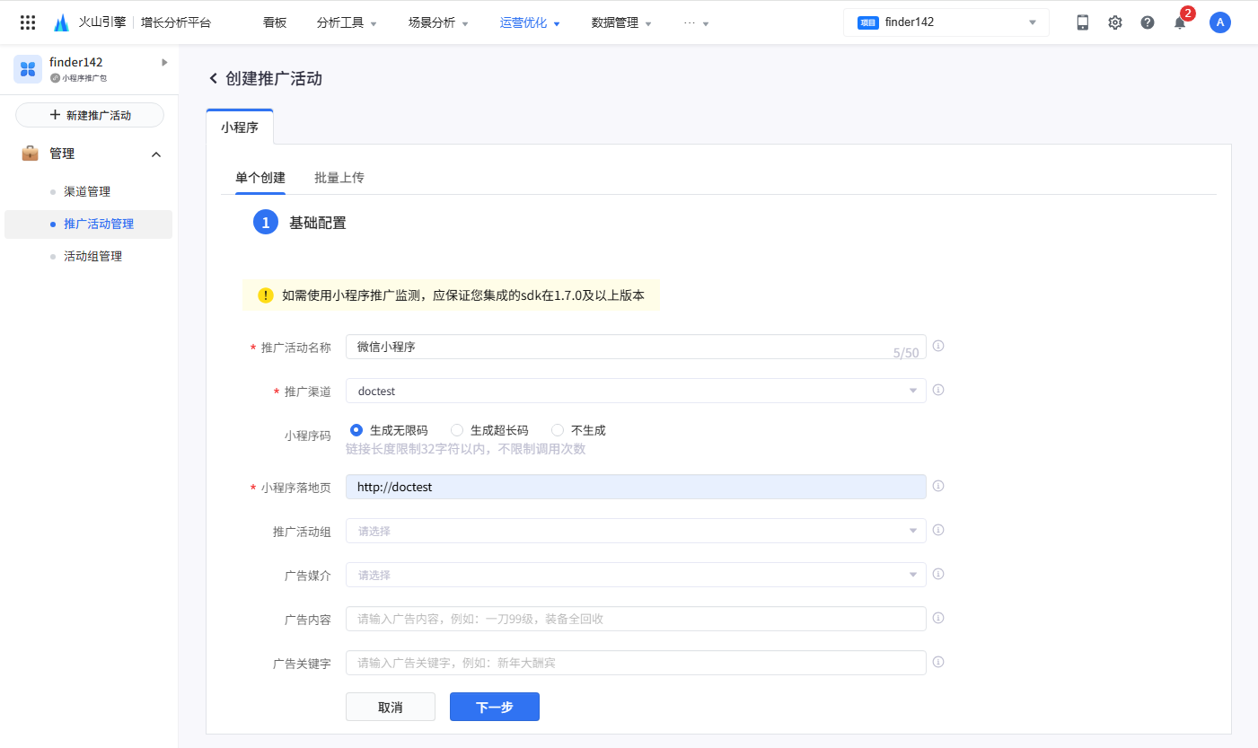Click the help question mark icon
The image size is (1258, 748).
point(1147,22)
